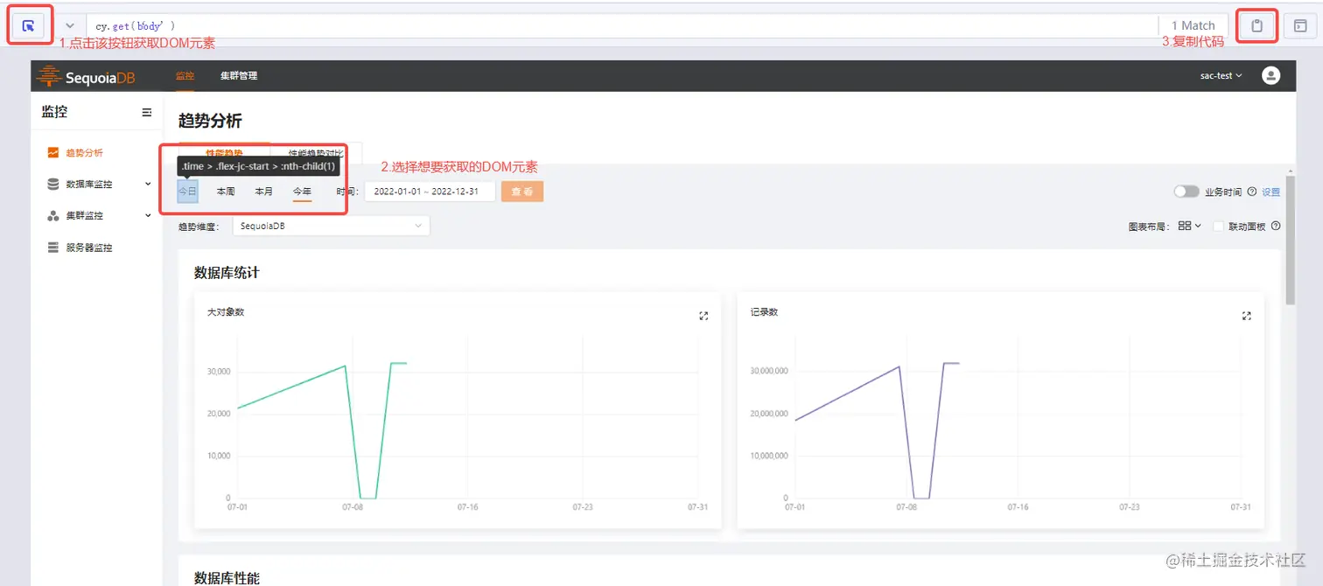Viewport: 1323px width, 586px height.
Task: Collapse the 监控 sidebar with the hamburger icon
Action: [147, 113]
